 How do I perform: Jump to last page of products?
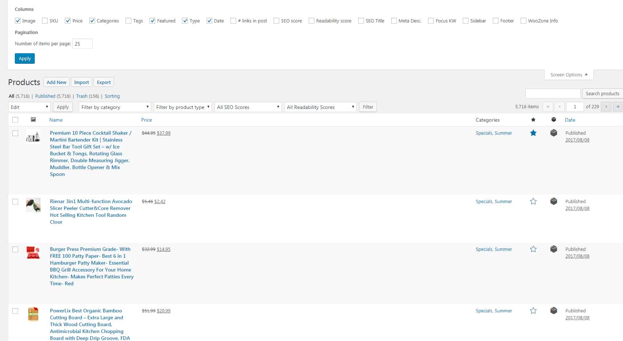(x=618, y=107)
